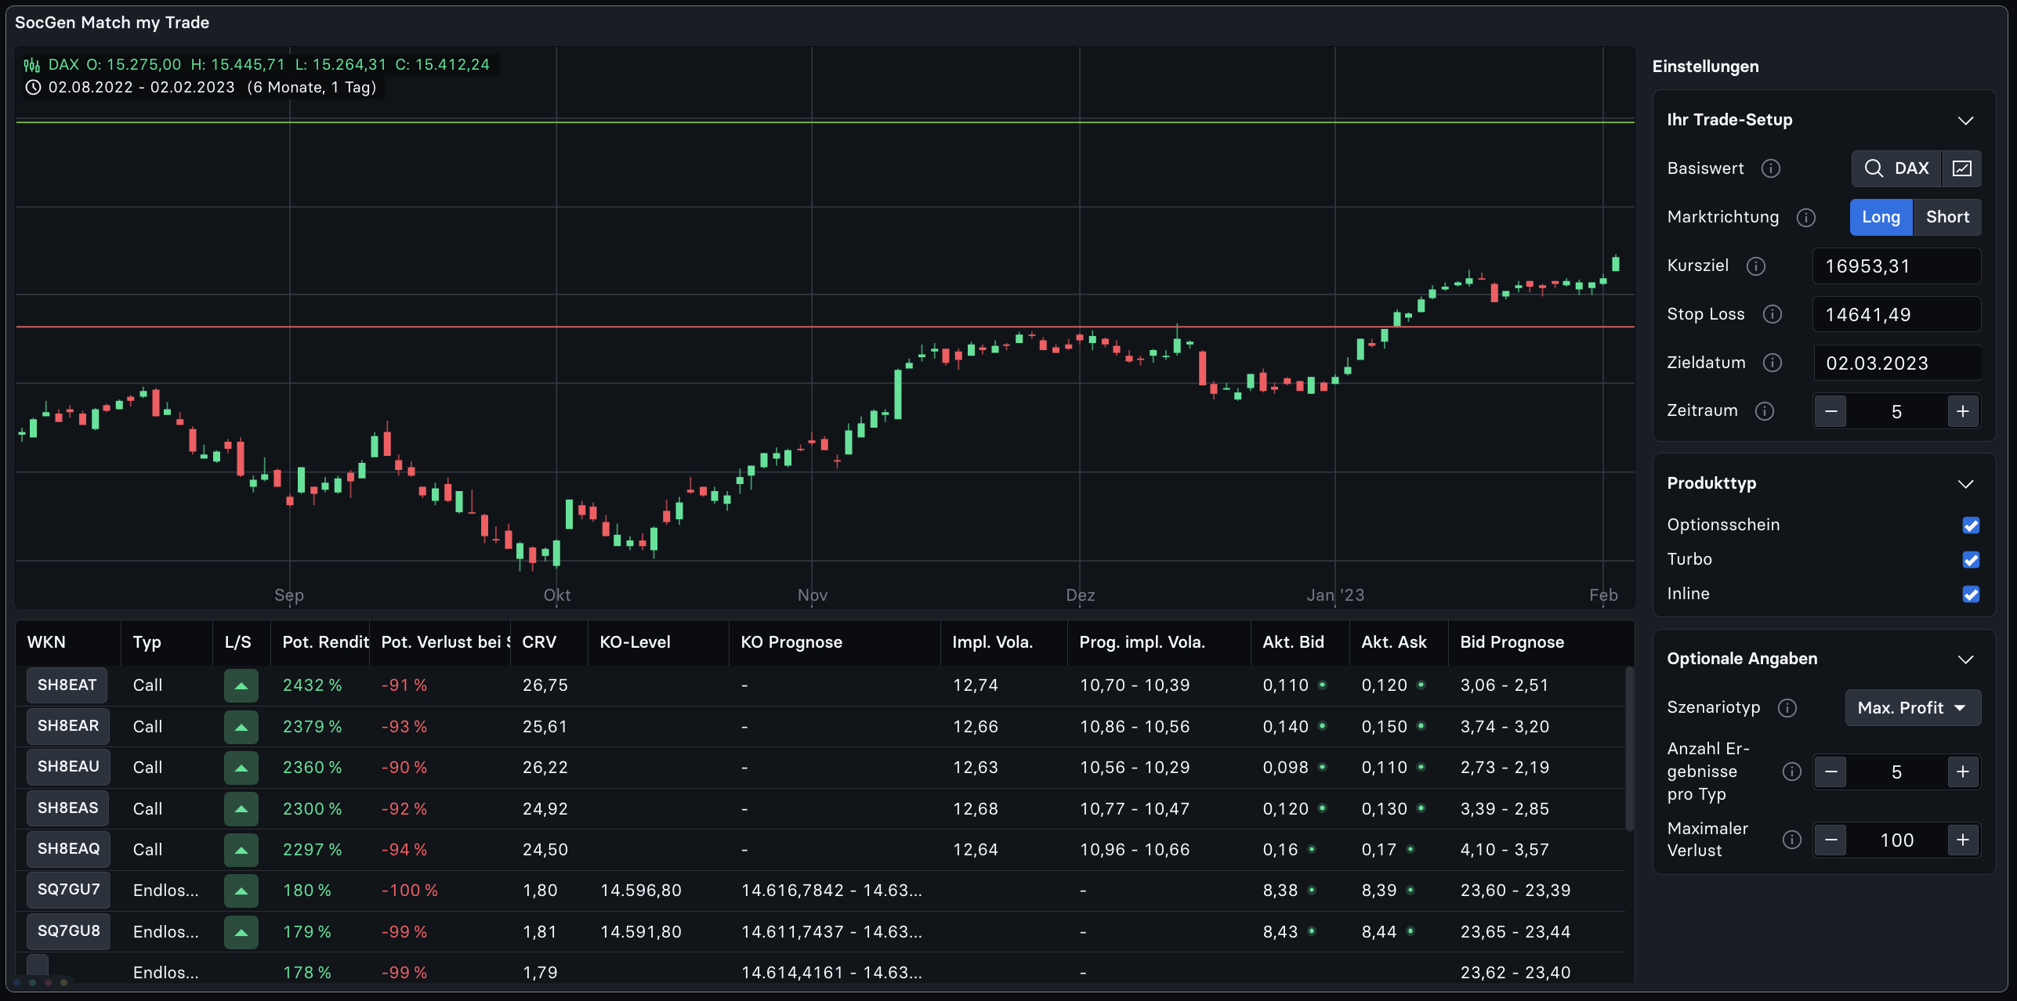Image resolution: width=2017 pixels, height=1001 pixels.
Task: Click the green long arrow in row SH8EAU
Action: coord(241,768)
